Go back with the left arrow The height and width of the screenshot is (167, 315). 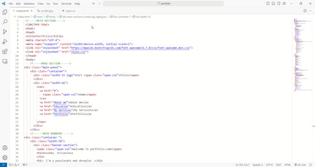(x=94, y=4)
